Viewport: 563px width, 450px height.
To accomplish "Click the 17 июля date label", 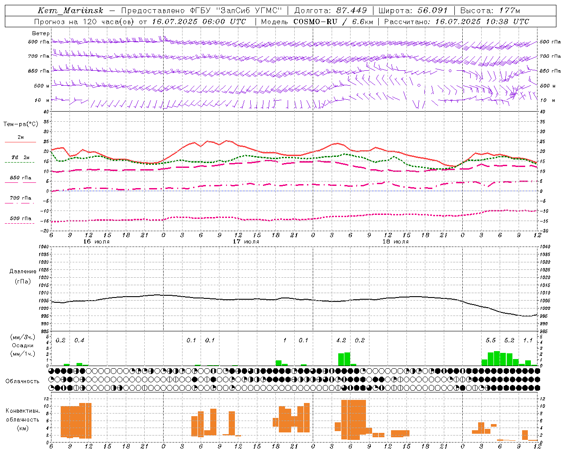I will tap(246, 242).
